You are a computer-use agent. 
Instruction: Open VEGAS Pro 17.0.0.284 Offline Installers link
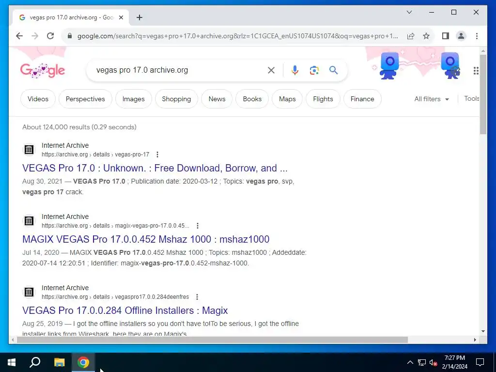[x=125, y=310]
